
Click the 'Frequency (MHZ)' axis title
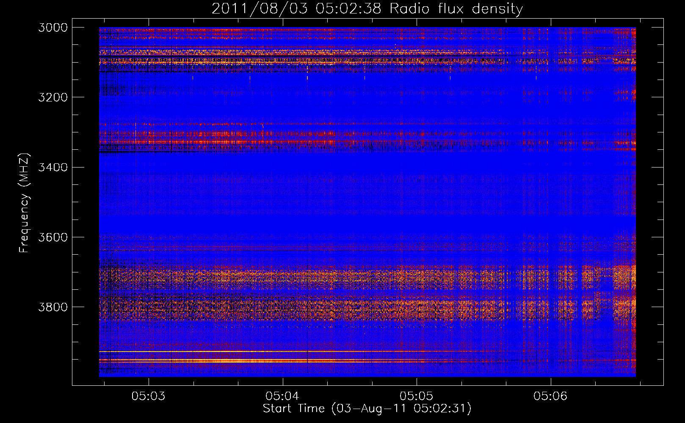pyautogui.click(x=25, y=203)
